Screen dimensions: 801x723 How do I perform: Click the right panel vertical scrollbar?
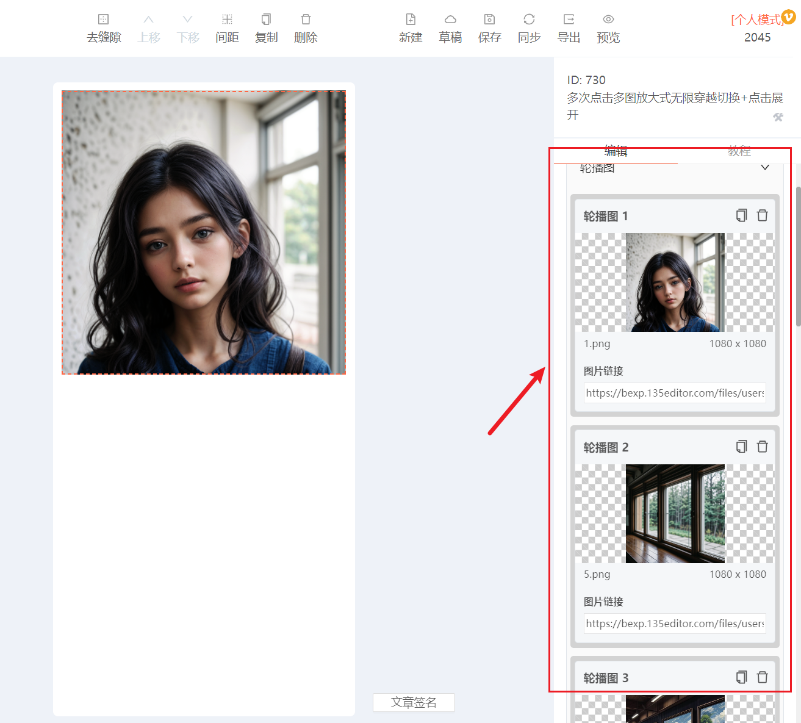(798, 256)
